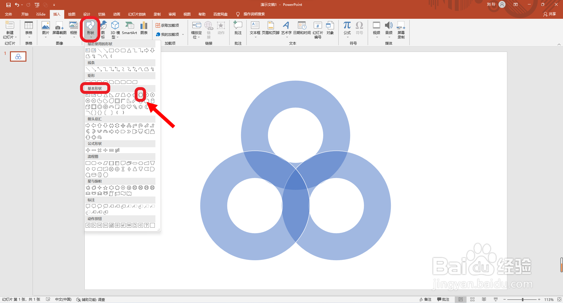Pick the Donut ring shape
This screenshot has height=303, width=563.
click(x=100, y=107)
